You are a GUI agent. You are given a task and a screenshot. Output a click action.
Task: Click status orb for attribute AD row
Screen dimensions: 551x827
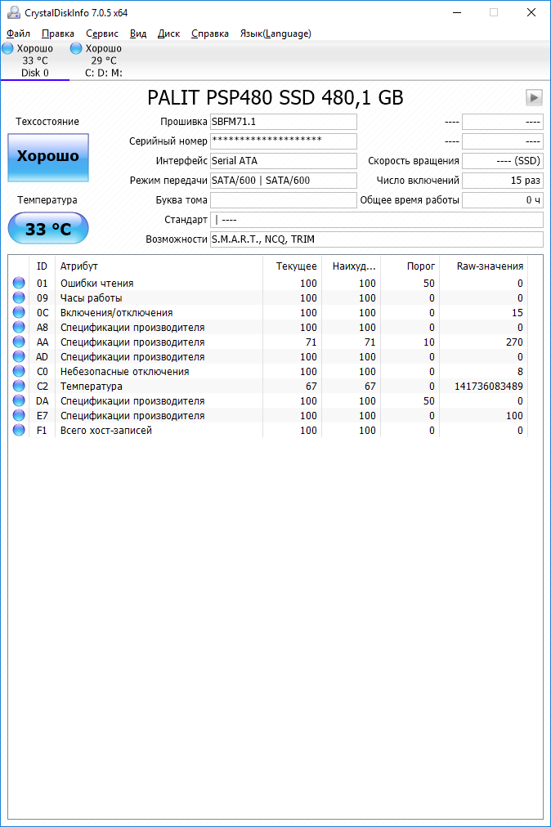pos(19,356)
